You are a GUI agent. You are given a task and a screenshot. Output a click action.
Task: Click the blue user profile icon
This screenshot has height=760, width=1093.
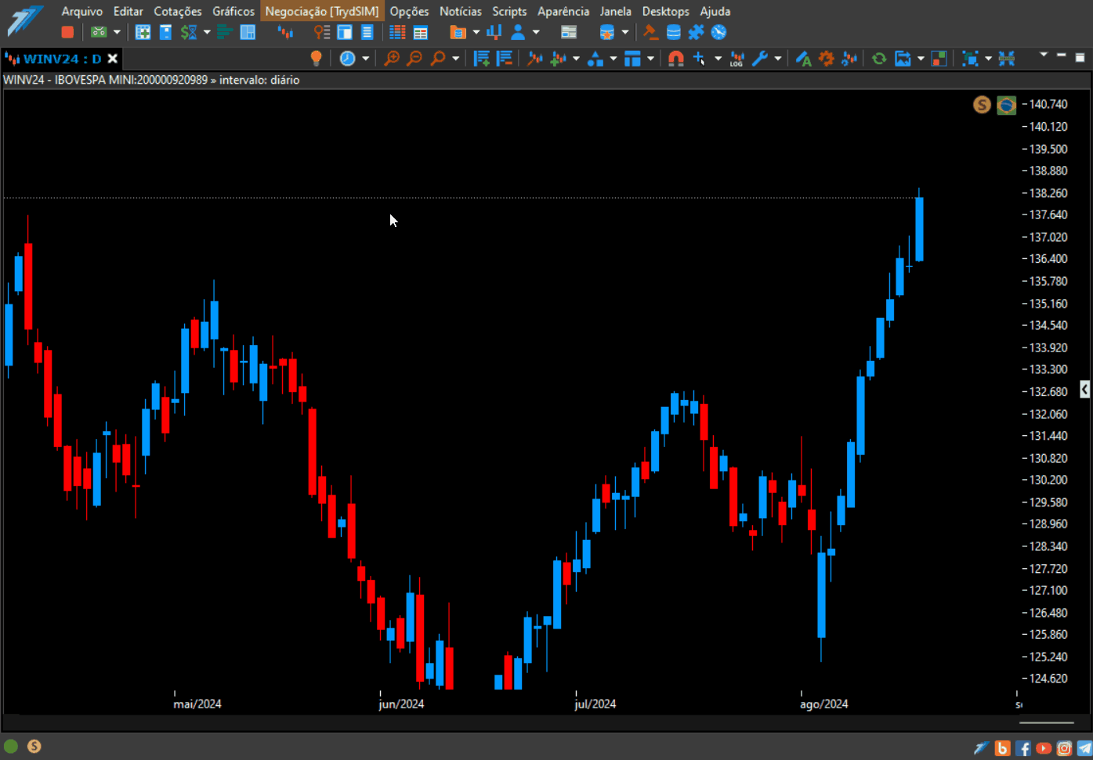pyautogui.click(x=518, y=32)
